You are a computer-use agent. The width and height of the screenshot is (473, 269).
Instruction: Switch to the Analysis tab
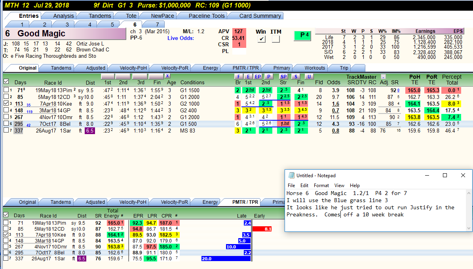63,16
